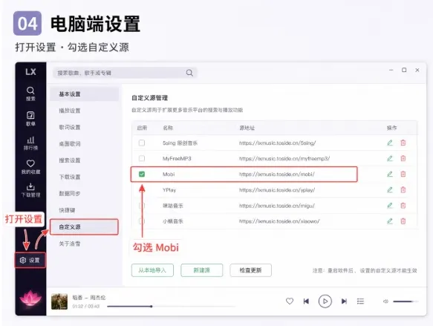
Task: Click the pink lotus logo below the sidebar
Action: (x=30, y=298)
